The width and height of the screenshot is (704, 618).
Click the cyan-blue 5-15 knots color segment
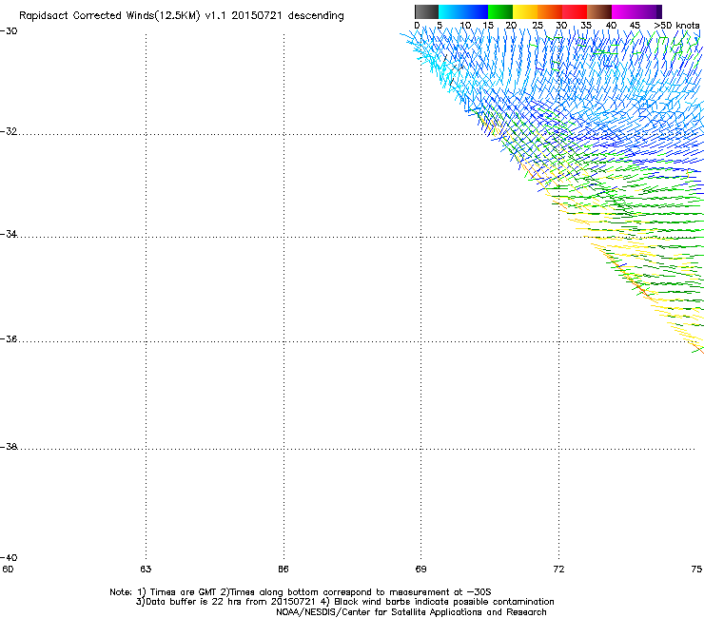coord(463,11)
